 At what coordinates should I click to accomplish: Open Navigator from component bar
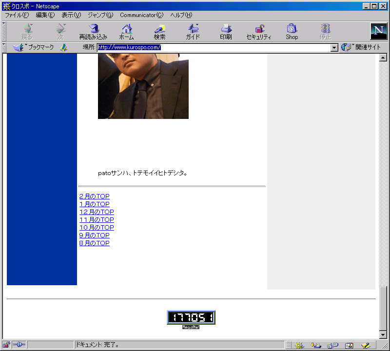click(299, 345)
